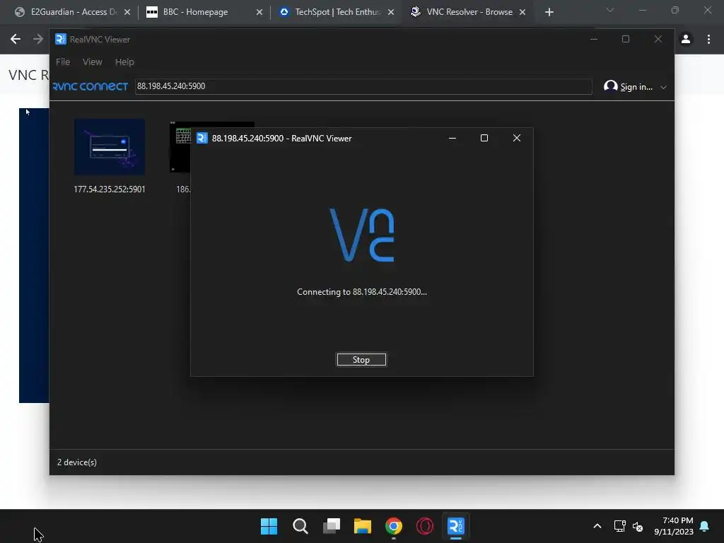Screen dimensions: 724x543
Task: Close the BBC - Homepage tab
Action: tap(259, 12)
